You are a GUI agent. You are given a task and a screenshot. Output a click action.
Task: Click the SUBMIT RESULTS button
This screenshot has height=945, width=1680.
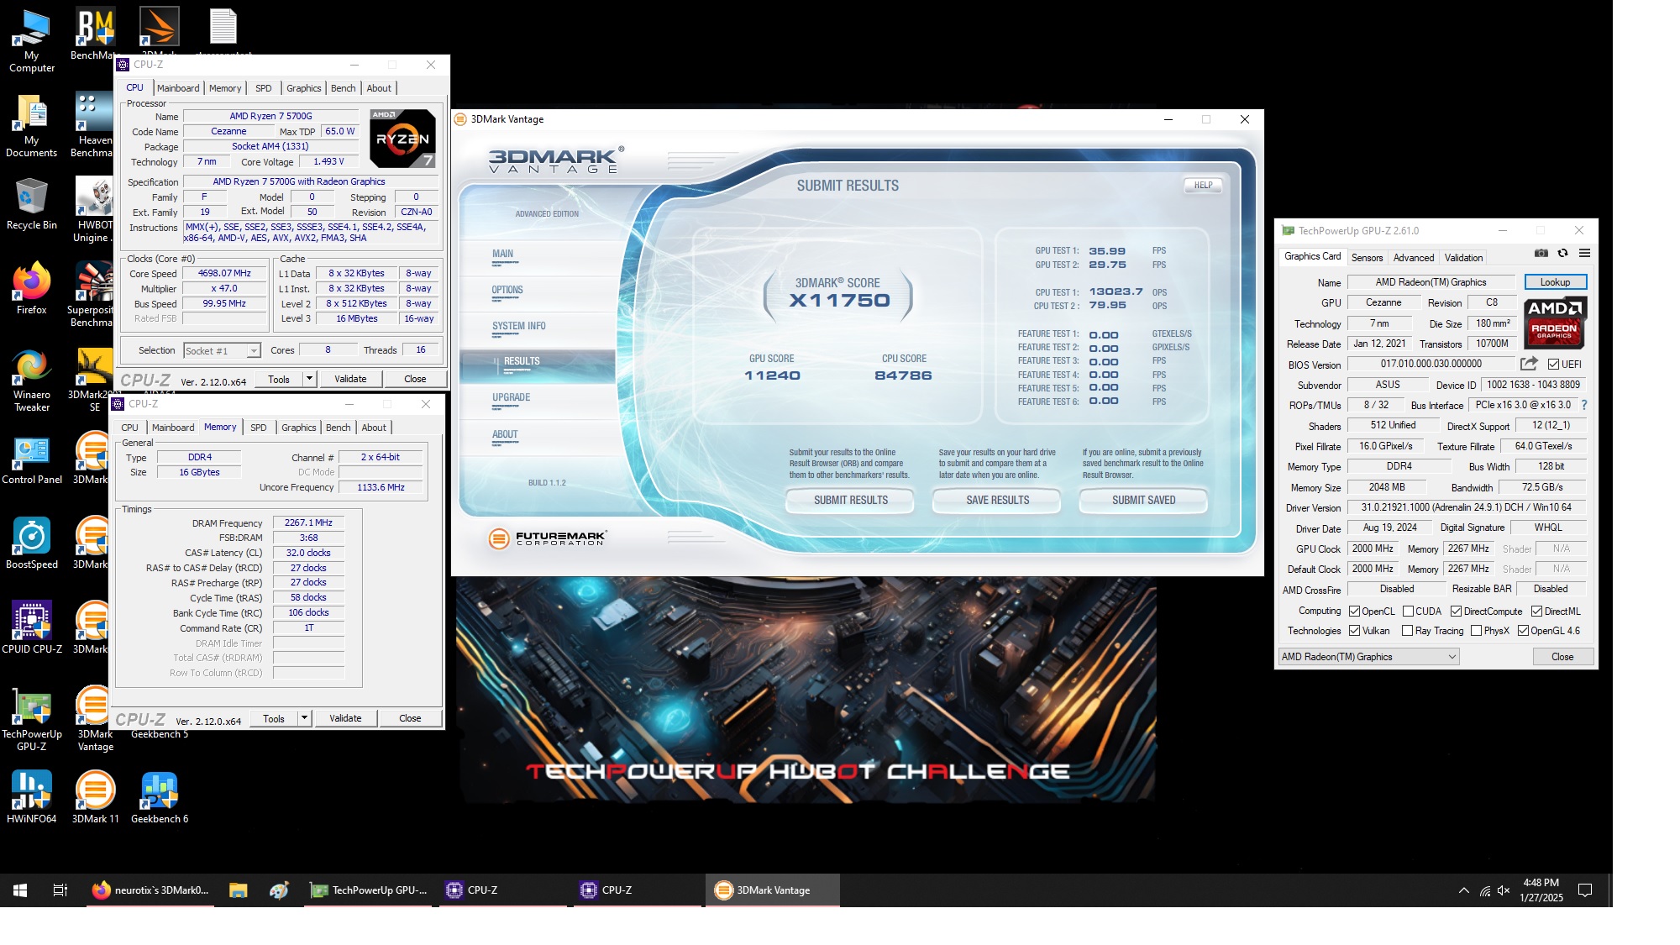pos(850,500)
